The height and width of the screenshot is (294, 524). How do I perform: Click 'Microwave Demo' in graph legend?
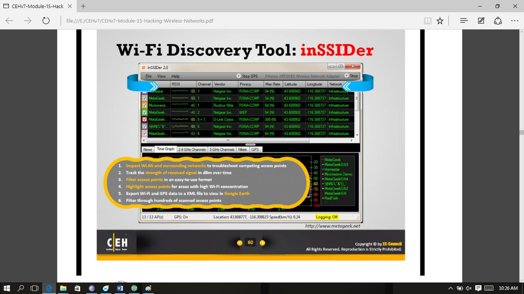click(338, 174)
